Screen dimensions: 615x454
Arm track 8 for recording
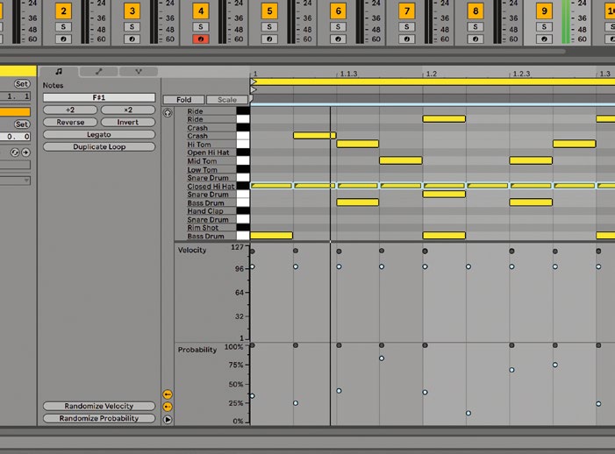point(476,39)
